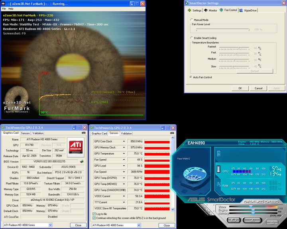The image size is (287, 229).
Task: Click the FurMark window title bar icon
Action: [x=3, y=4]
